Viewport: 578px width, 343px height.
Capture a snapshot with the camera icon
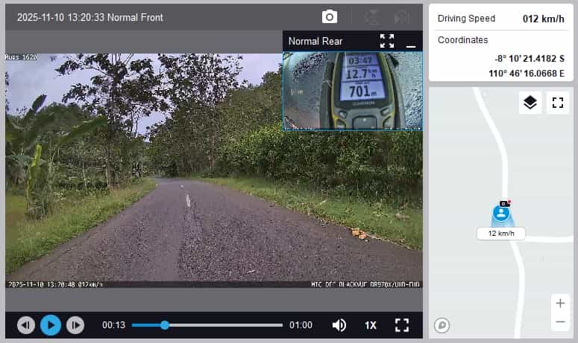pyautogui.click(x=329, y=17)
